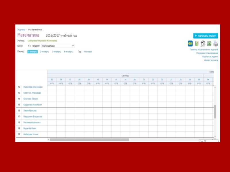Select Левин Ярослав's mark cell for 13 September
The width and height of the screenshot is (230, 172).
pos(98,111)
